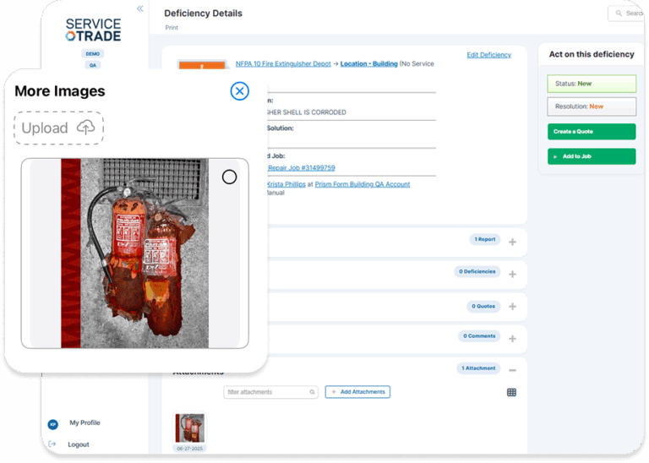649x463 pixels.
Task: Select Logout from the sidebar
Action: [x=79, y=444]
